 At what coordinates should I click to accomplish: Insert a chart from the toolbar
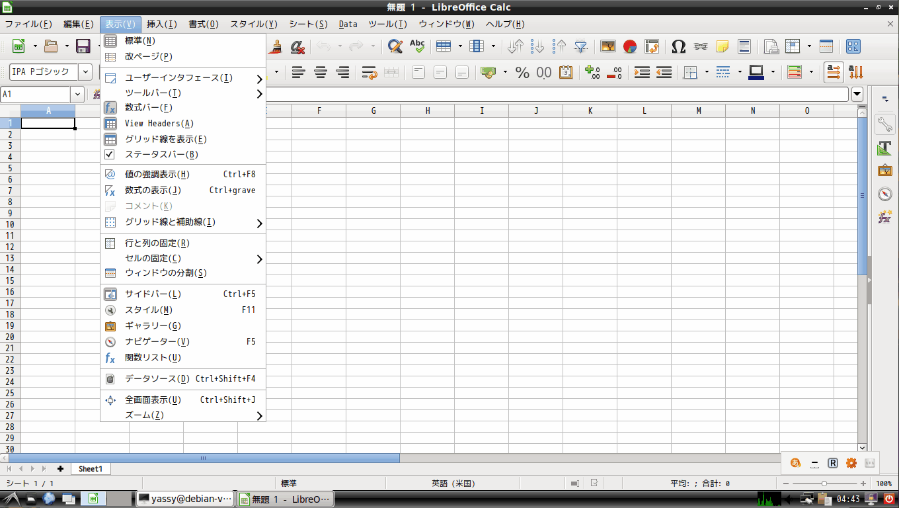pos(630,46)
